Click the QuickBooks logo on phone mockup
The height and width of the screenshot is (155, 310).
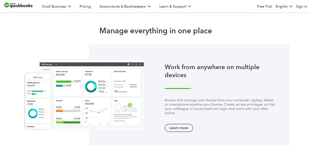(x=38, y=77)
